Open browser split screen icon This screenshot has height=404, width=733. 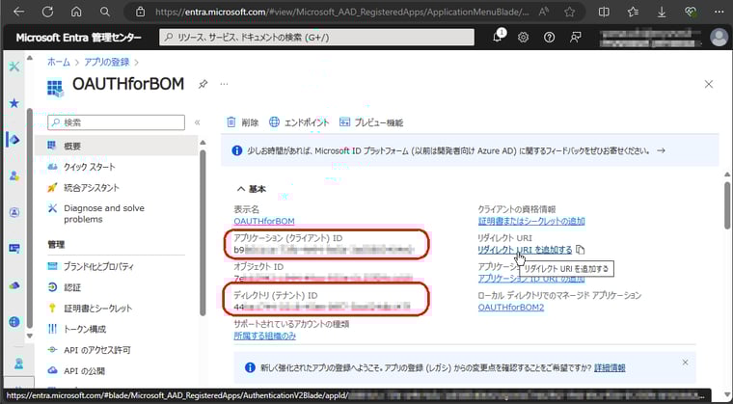point(604,13)
